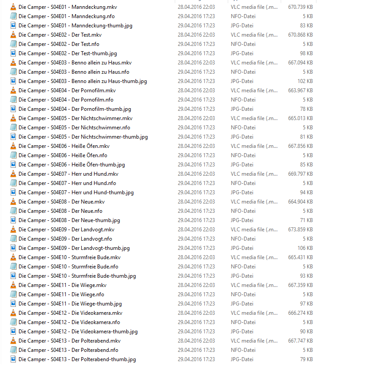Click image icon of Der Nichtschwimmer-thumb.jpg

(x=13, y=137)
